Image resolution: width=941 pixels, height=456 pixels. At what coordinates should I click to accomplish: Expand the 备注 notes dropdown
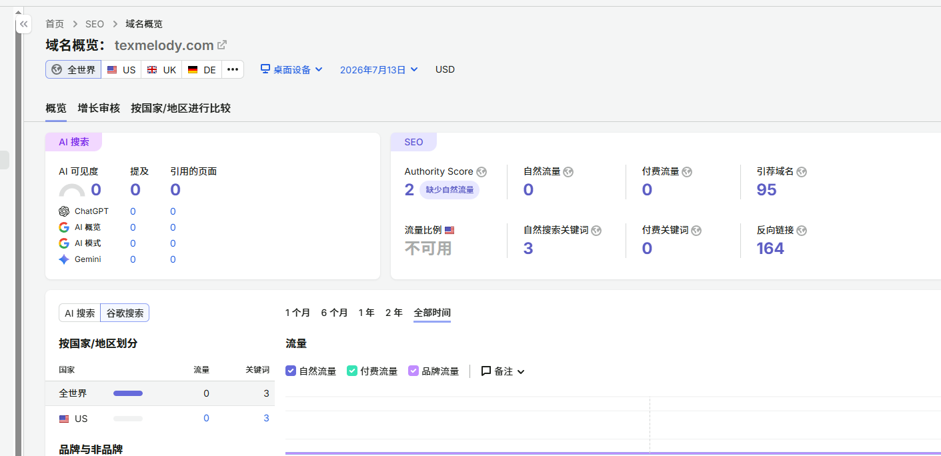pos(503,371)
